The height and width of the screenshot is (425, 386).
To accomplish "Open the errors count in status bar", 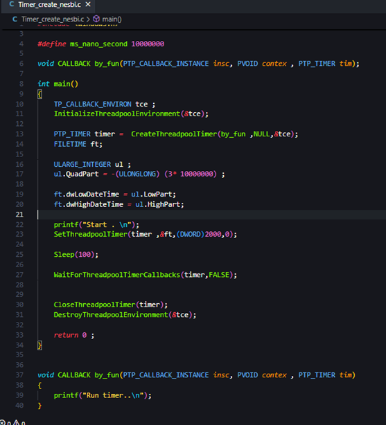I will 6,422.
